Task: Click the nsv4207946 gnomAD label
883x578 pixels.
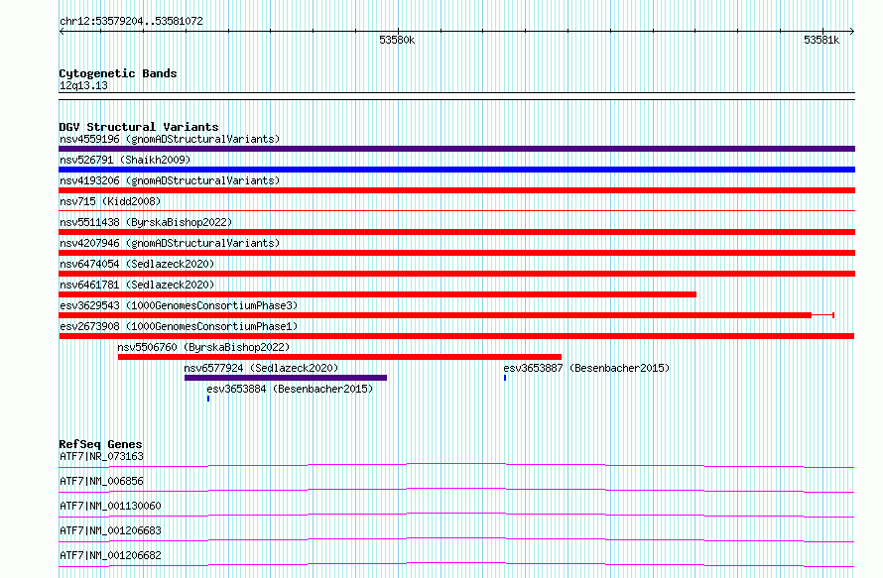Action: pos(170,243)
